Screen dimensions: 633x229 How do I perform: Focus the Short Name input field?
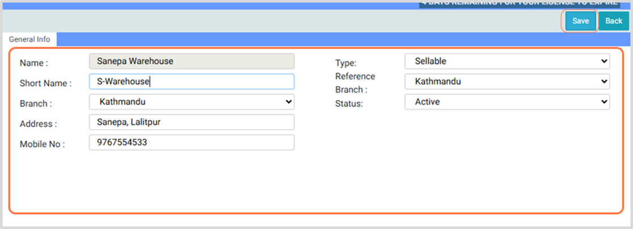click(x=191, y=82)
